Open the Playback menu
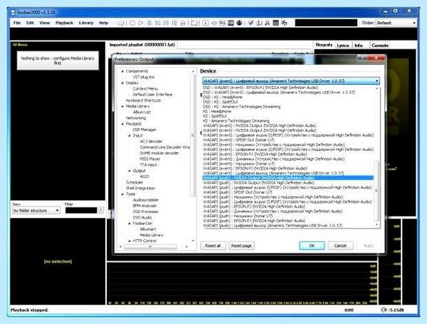The height and width of the screenshot is (324, 427). pyautogui.click(x=64, y=23)
